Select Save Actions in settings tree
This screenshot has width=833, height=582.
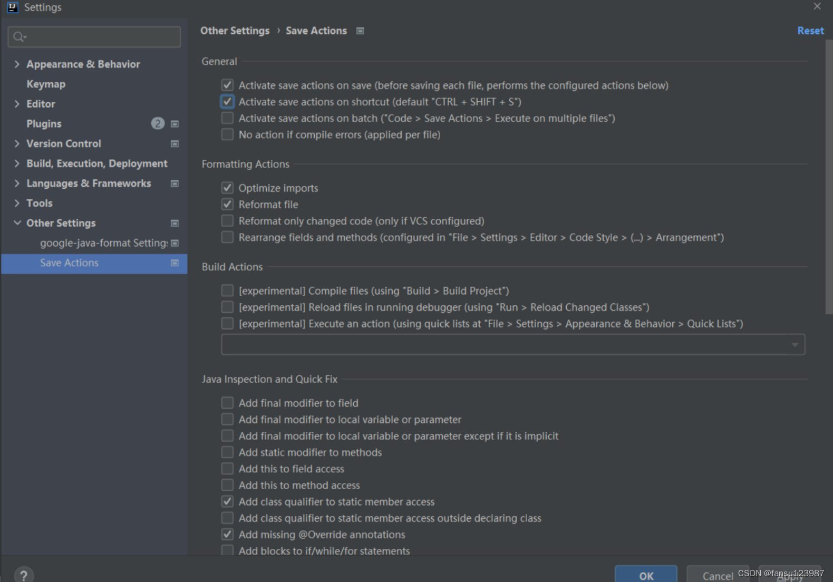[x=94, y=263]
